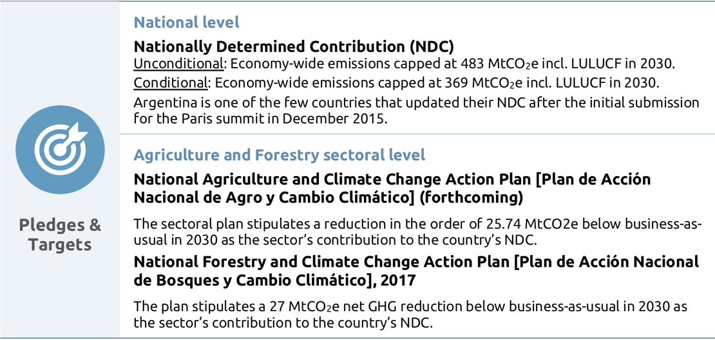Click the year 2017 after the forestry plan

(399, 280)
